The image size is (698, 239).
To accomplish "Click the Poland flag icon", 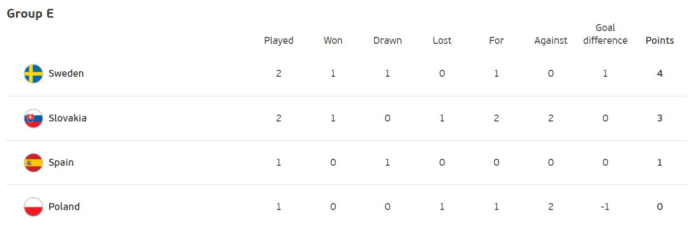I will [x=33, y=207].
